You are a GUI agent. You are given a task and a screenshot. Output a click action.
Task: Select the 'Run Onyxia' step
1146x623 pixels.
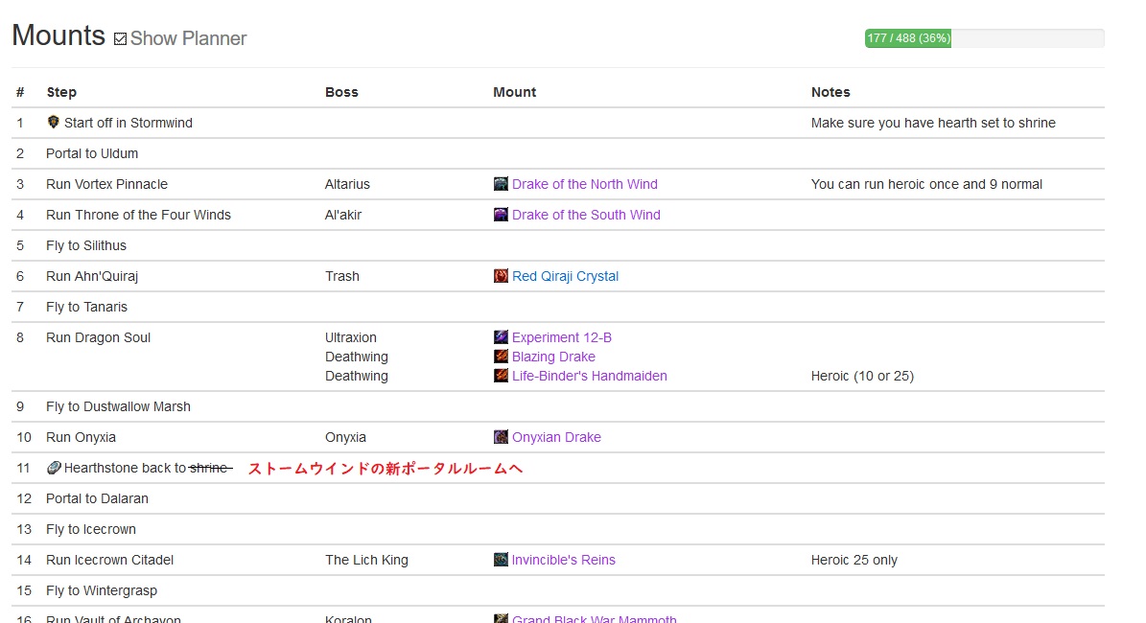(x=82, y=437)
